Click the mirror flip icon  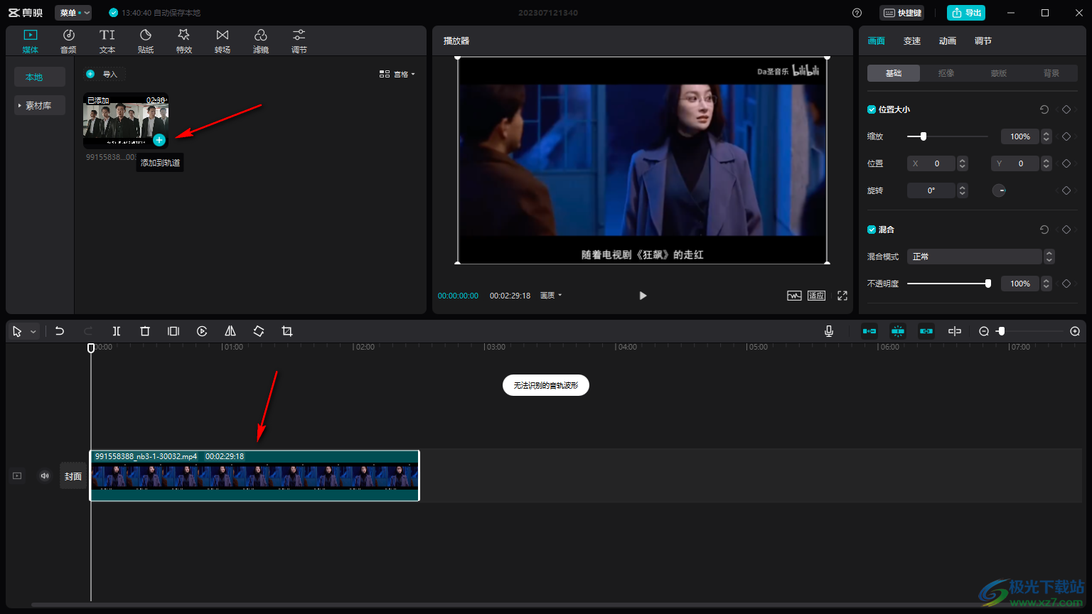230,331
